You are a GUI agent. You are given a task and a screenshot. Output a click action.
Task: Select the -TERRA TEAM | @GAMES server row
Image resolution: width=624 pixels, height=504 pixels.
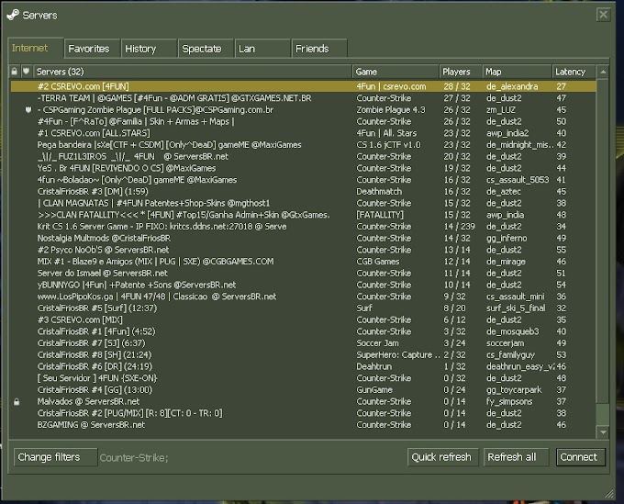(303, 98)
